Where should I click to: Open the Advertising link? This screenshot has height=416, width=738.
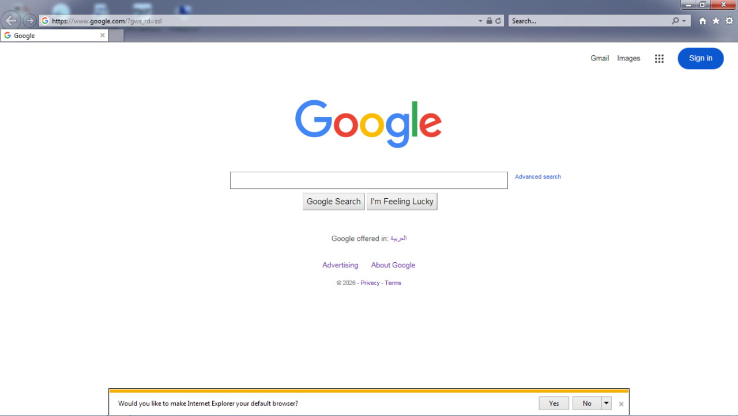[340, 265]
